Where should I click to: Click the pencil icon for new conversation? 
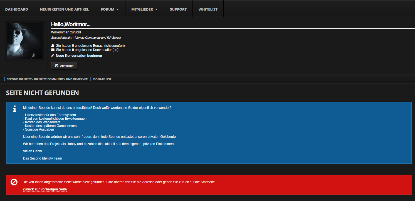53,56
